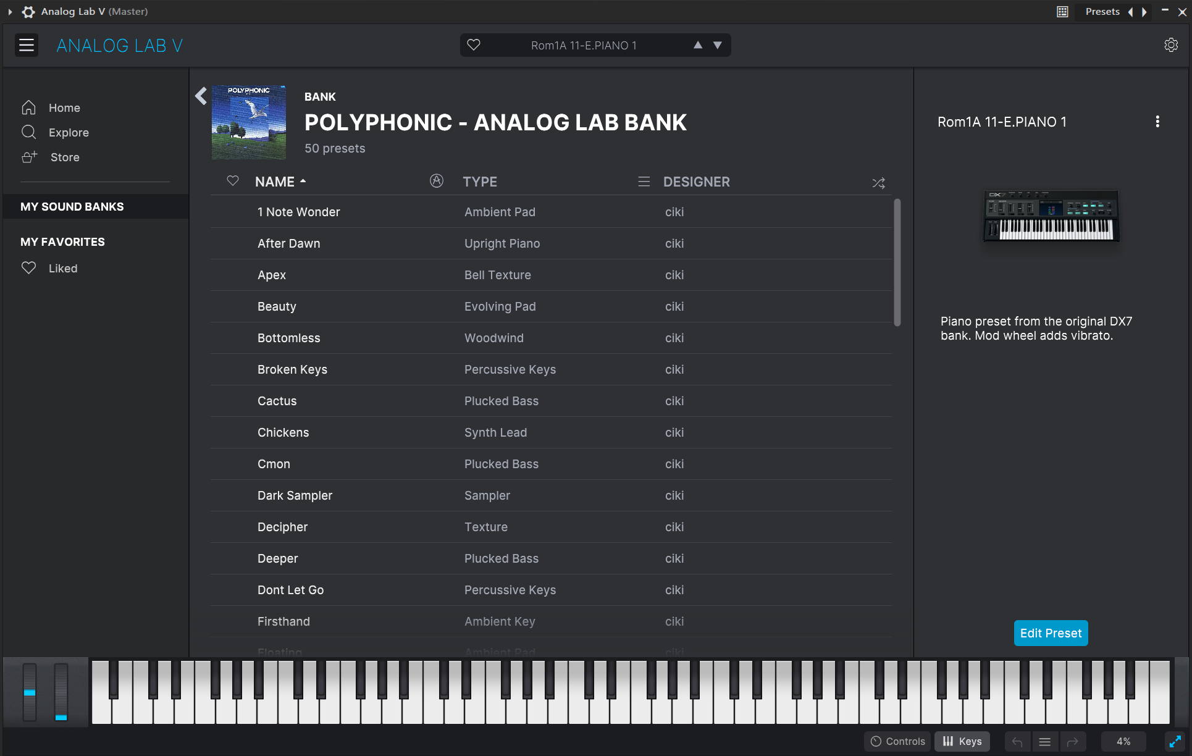Select the Deeper preset
The image size is (1192, 756).
[551, 558]
